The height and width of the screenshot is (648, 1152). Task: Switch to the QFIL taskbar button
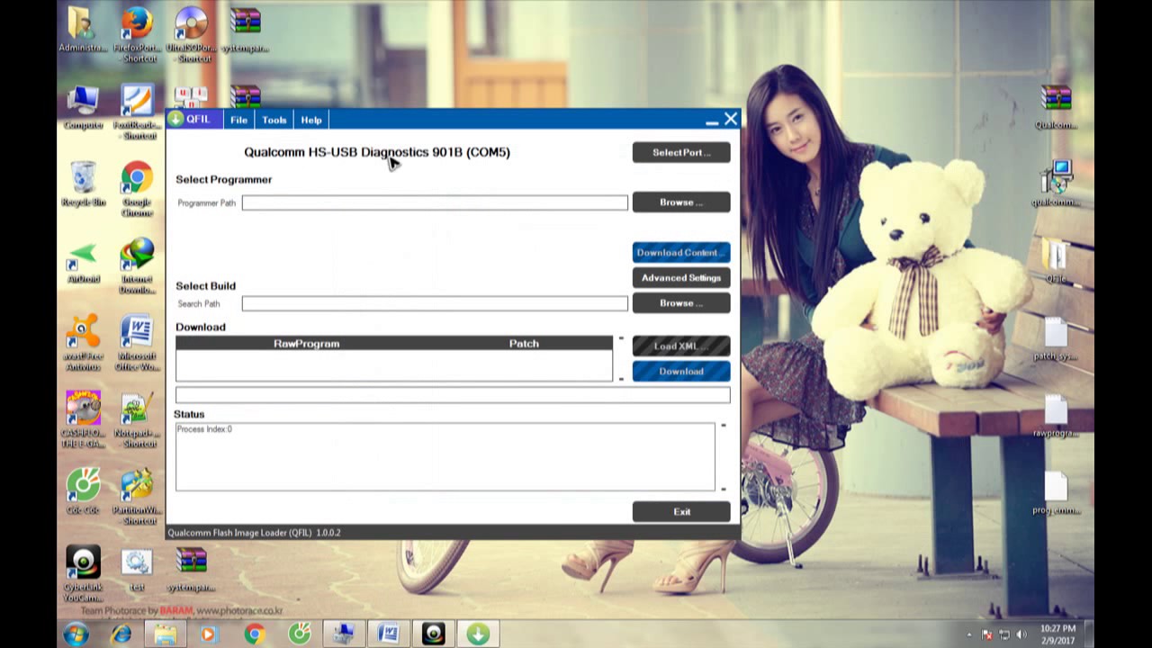(x=478, y=634)
